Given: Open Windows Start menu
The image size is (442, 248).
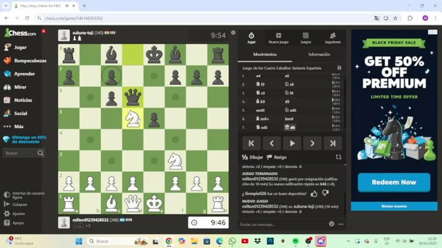Looking at the screenshot, I should click(79, 241).
